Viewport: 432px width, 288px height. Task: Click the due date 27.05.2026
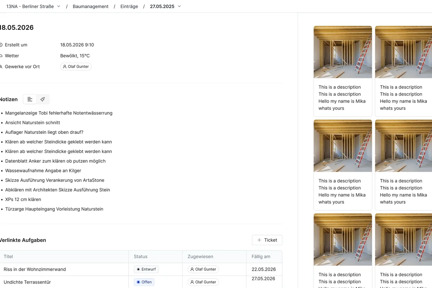tap(264, 279)
